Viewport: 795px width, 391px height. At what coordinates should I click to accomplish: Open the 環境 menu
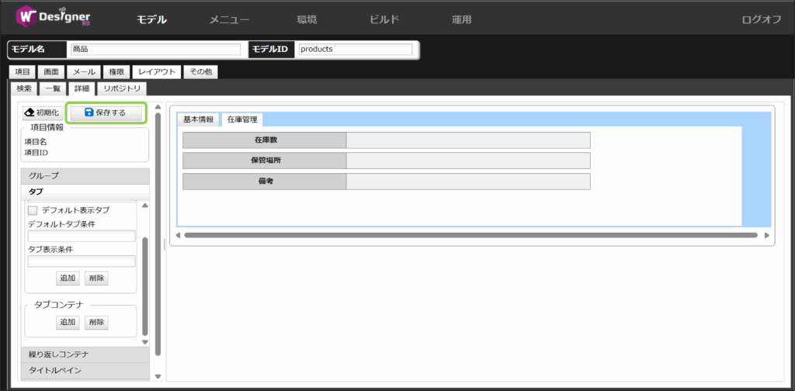tap(307, 19)
